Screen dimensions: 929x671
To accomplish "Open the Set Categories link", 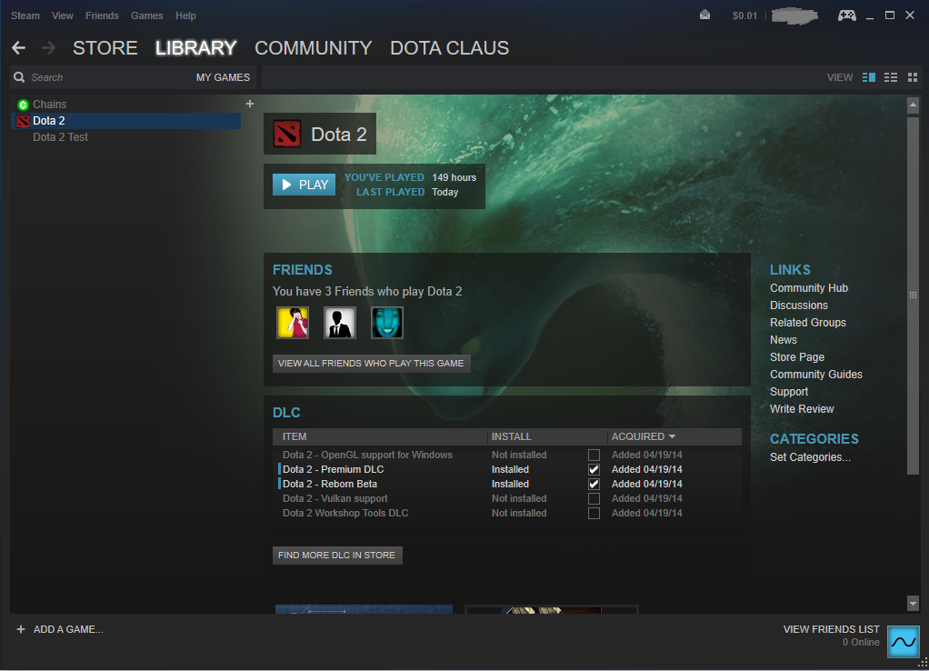I will (810, 457).
